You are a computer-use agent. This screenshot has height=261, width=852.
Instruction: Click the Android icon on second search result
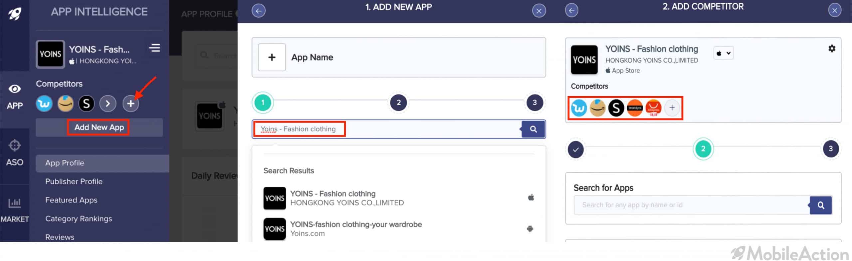coord(530,229)
